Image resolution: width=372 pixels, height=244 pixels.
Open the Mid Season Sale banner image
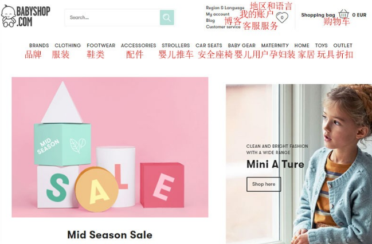[110, 147]
